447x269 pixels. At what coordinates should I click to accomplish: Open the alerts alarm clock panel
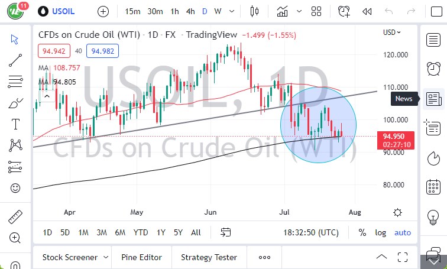433,67
